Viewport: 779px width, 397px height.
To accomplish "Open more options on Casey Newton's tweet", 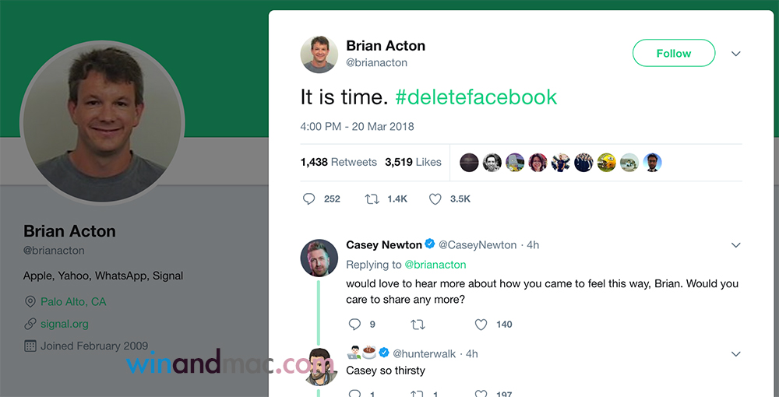I will pyautogui.click(x=736, y=245).
